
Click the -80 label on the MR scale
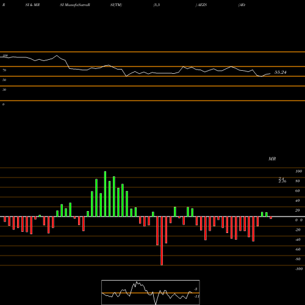point(298,259)
